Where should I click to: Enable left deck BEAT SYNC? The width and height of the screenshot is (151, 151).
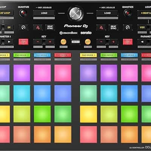(x=50, y=27)
